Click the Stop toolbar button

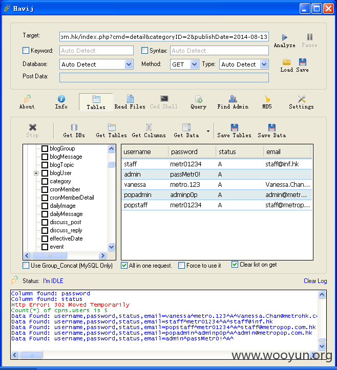coord(33,130)
